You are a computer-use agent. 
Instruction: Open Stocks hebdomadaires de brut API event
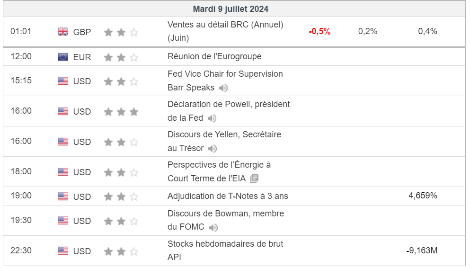(225, 250)
